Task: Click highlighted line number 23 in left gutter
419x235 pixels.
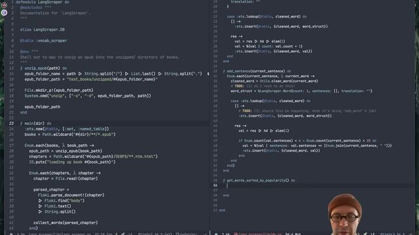Action: coord(12,123)
